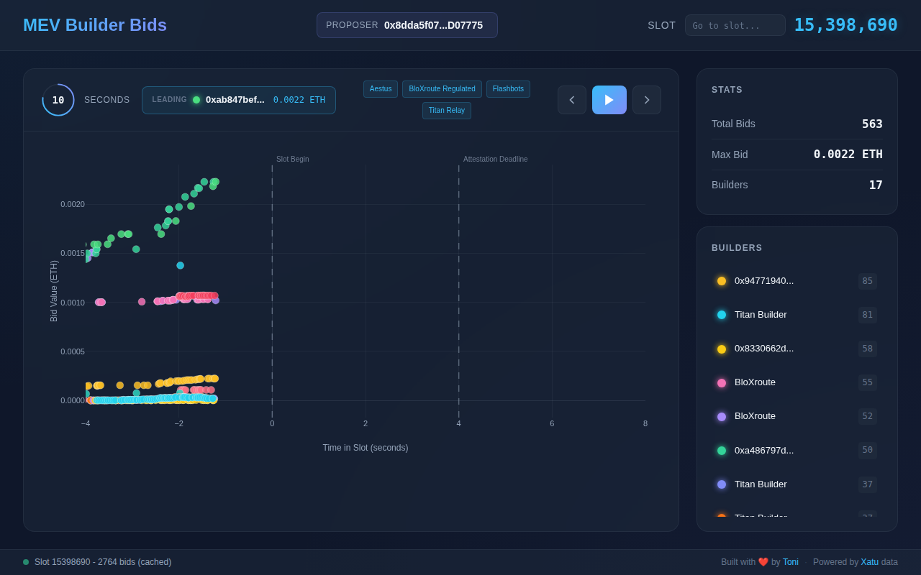The width and height of the screenshot is (921, 575).
Task: Click the Time in Slot (seconds) axis title
Action: (x=366, y=448)
